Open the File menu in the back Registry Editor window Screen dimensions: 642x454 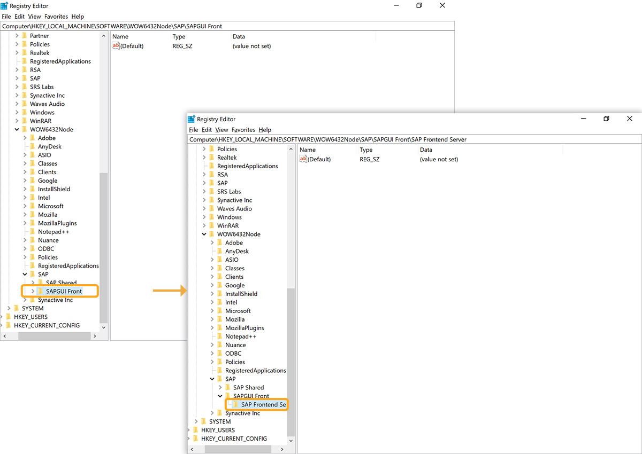tap(6, 17)
